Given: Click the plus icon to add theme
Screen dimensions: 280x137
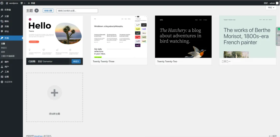Looking at the screenshot, I should (x=54, y=93).
